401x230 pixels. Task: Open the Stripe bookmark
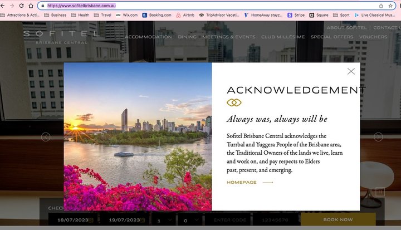(x=296, y=15)
